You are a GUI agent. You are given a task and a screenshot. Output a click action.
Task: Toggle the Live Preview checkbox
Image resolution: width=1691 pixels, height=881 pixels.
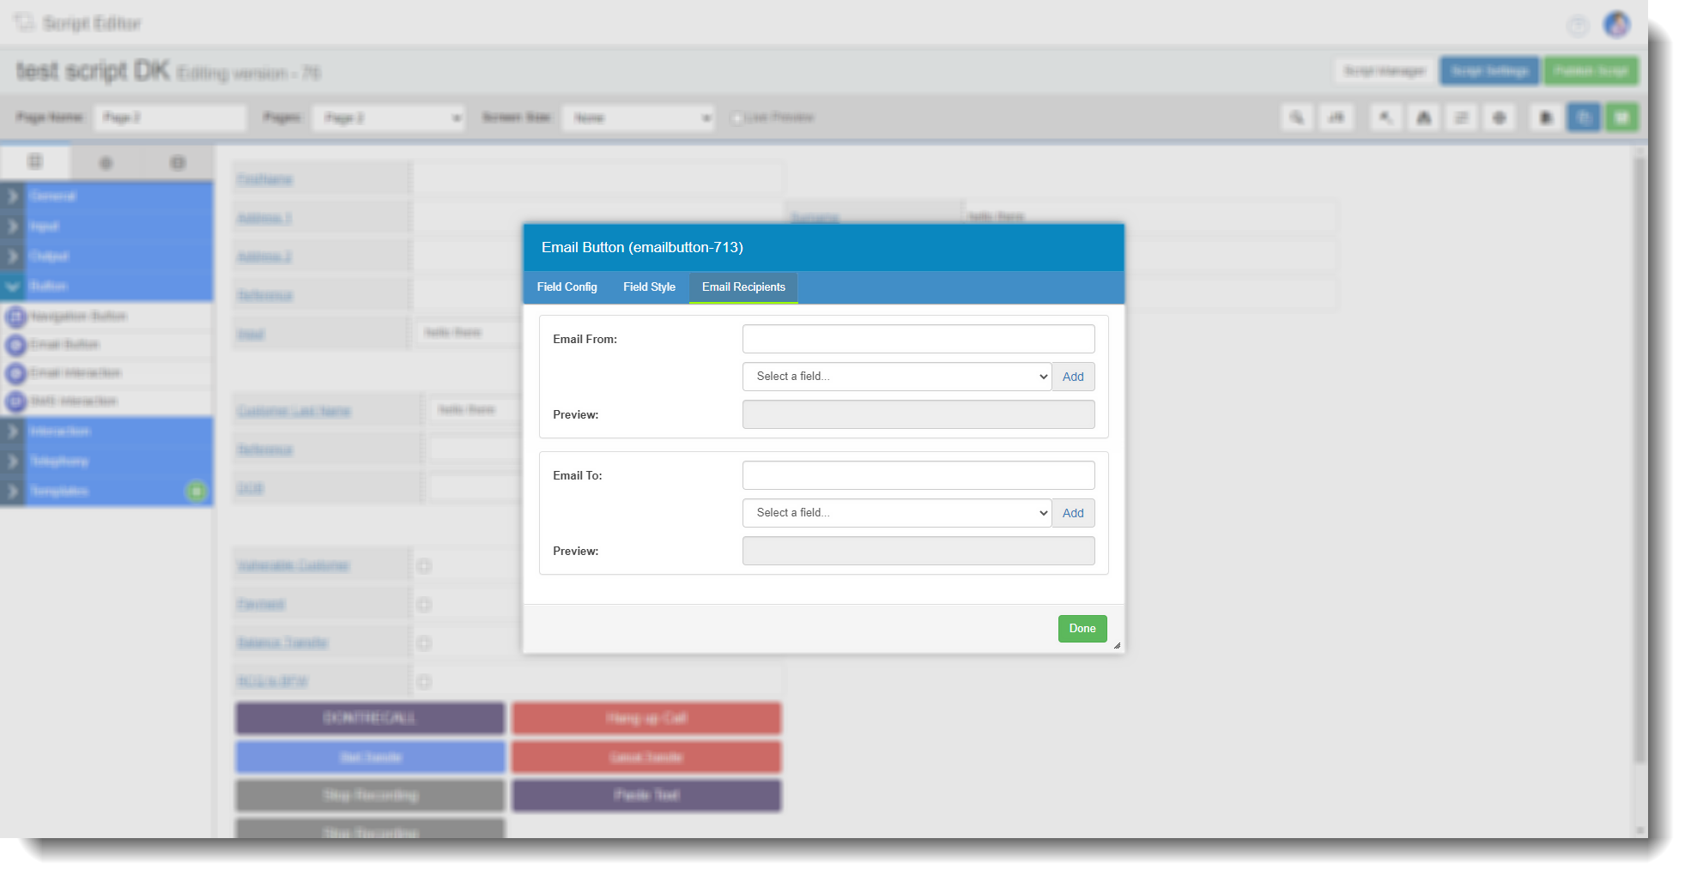point(736,118)
